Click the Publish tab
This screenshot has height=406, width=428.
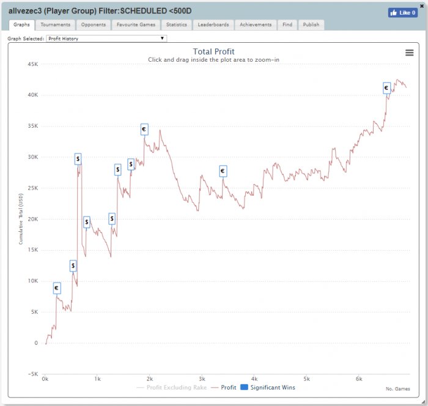[311, 25]
